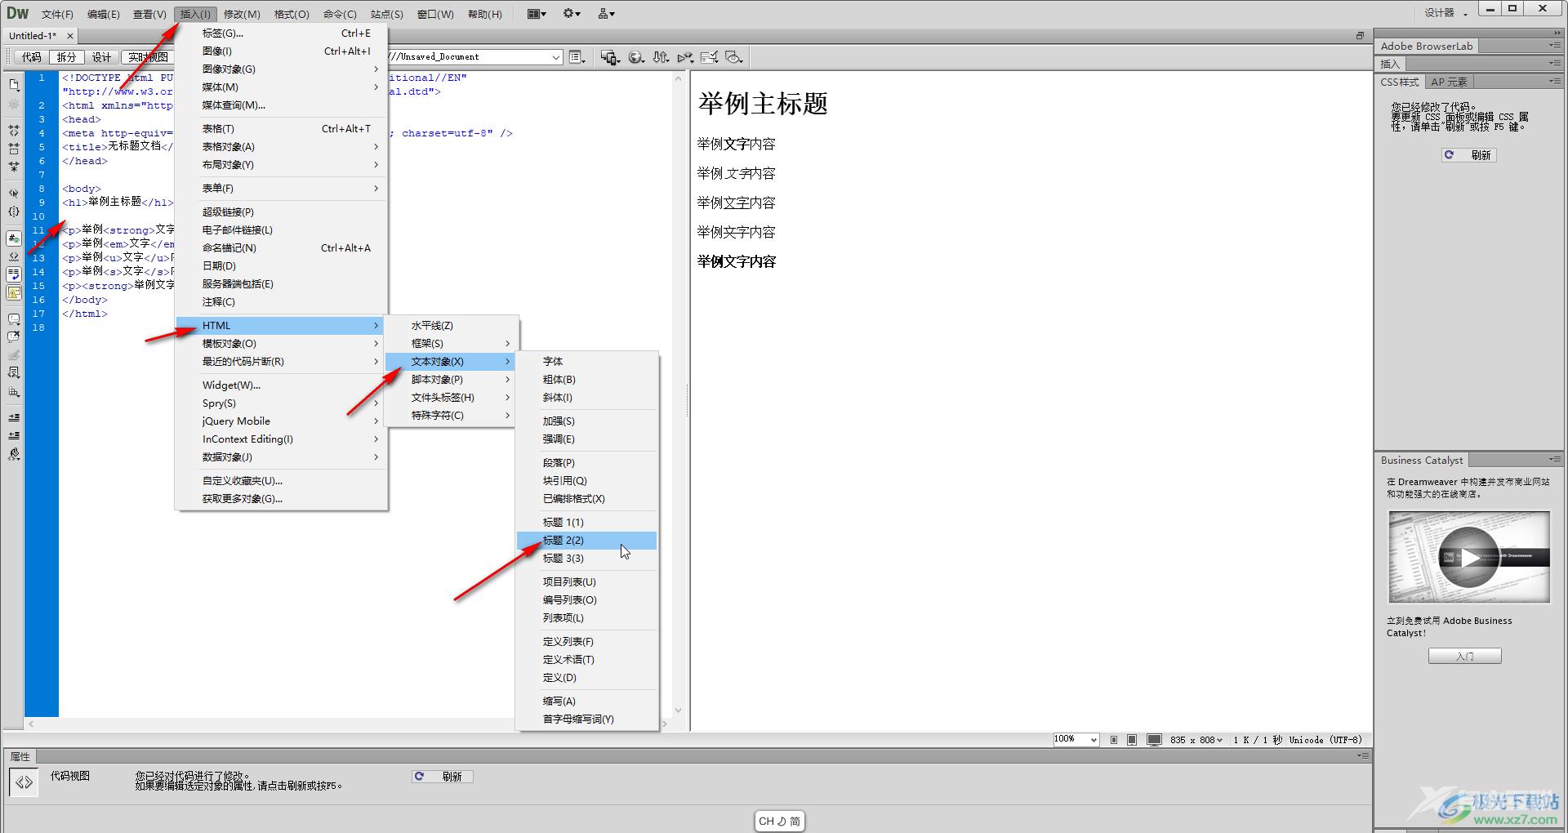Expand the 特殊字符(C) submenu
This screenshot has height=833, width=1568.
[x=452, y=416]
